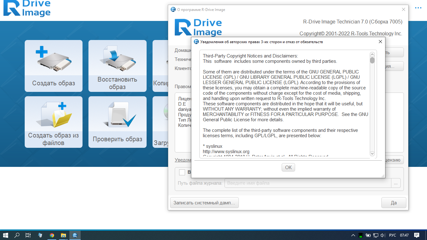Viewport: 427px width, 240px height.
Task: Select the Создать образ из файлов tile
Action: pos(53,122)
